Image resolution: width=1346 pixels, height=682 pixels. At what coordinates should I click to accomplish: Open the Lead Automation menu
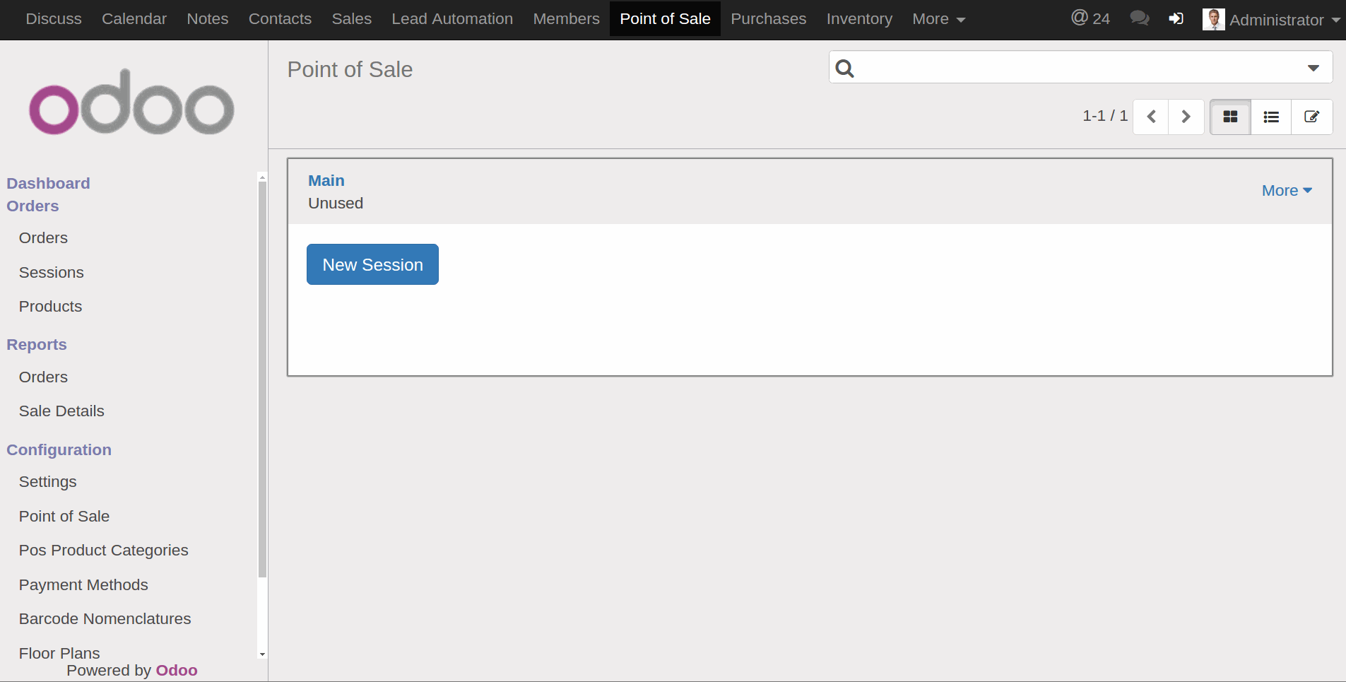tap(452, 19)
